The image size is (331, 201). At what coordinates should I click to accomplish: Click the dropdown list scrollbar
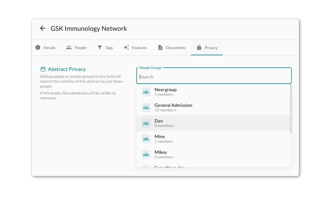coord(291,109)
